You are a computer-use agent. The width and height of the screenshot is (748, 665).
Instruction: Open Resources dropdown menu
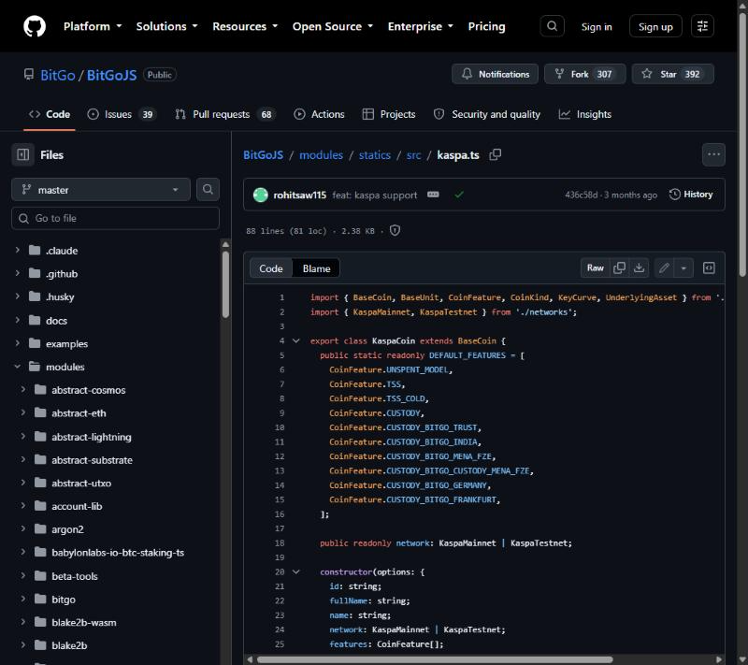tap(245, 26)
